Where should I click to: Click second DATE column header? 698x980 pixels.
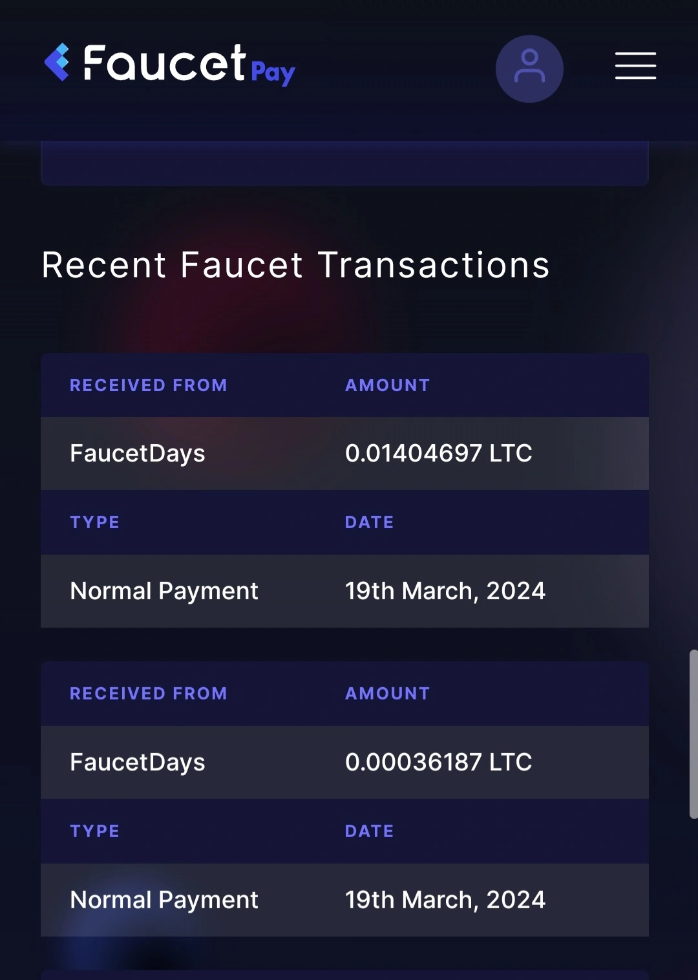tap(370, 831)
